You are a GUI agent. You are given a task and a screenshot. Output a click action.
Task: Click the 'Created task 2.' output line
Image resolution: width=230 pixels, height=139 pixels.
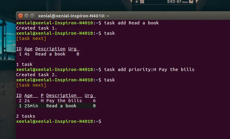pyautogui.click(x=37, y=75)
